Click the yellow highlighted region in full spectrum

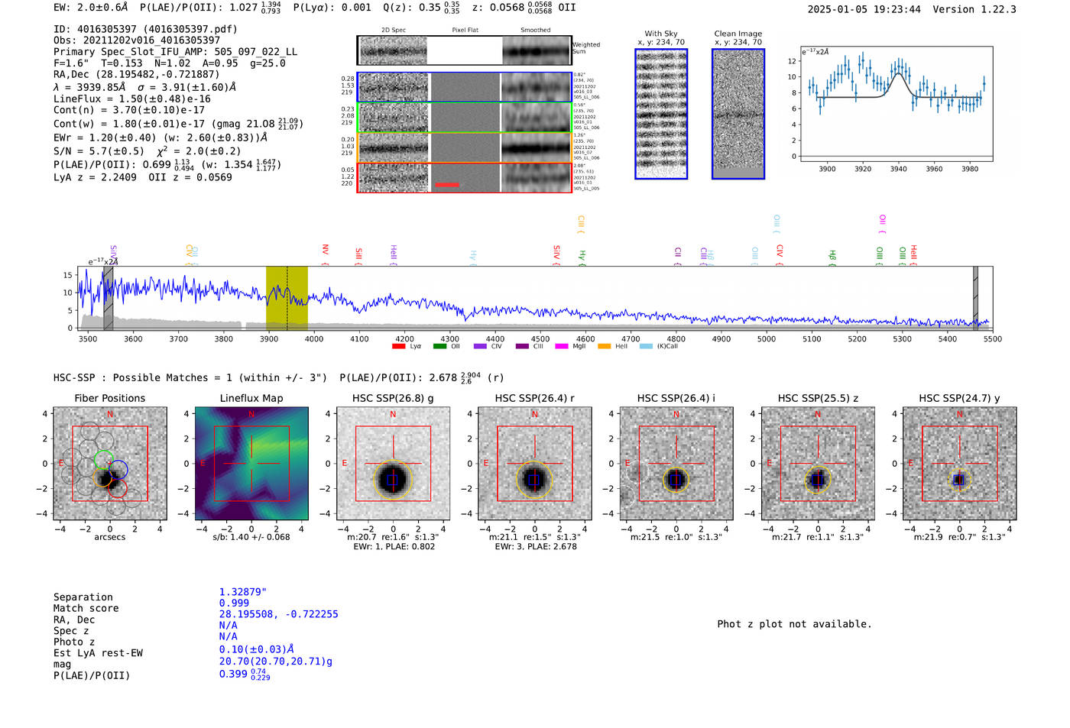click(287, 298)
